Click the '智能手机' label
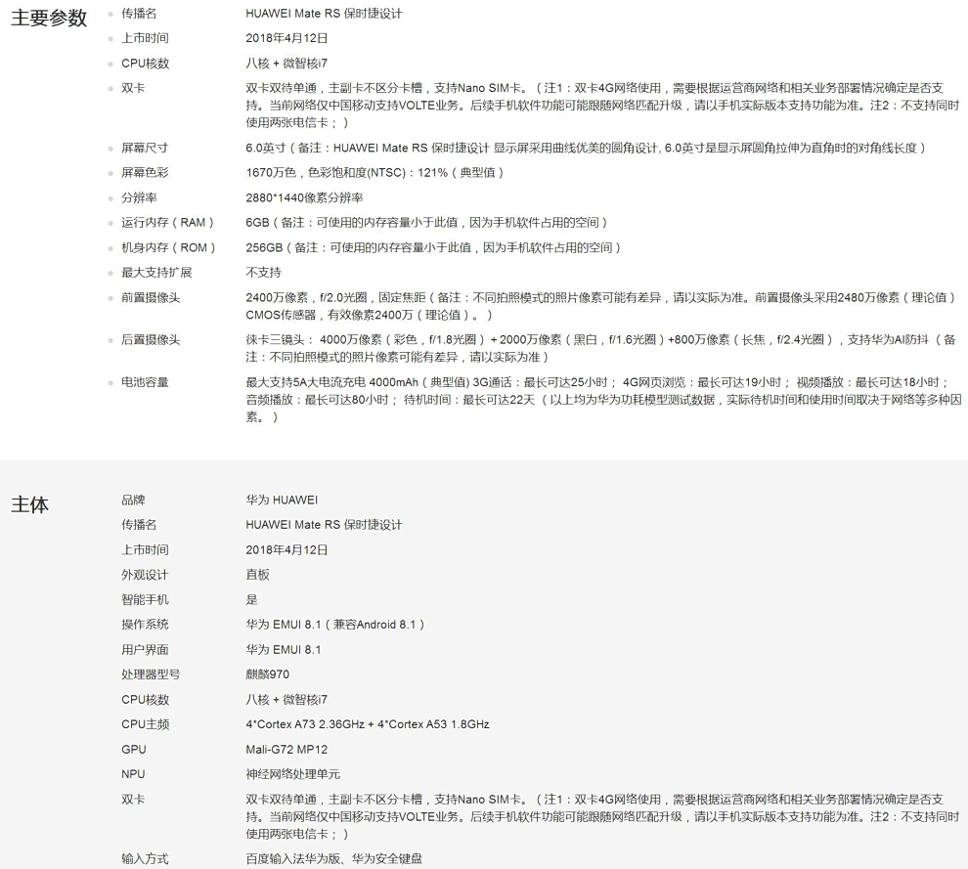 [x=145, y=600]
